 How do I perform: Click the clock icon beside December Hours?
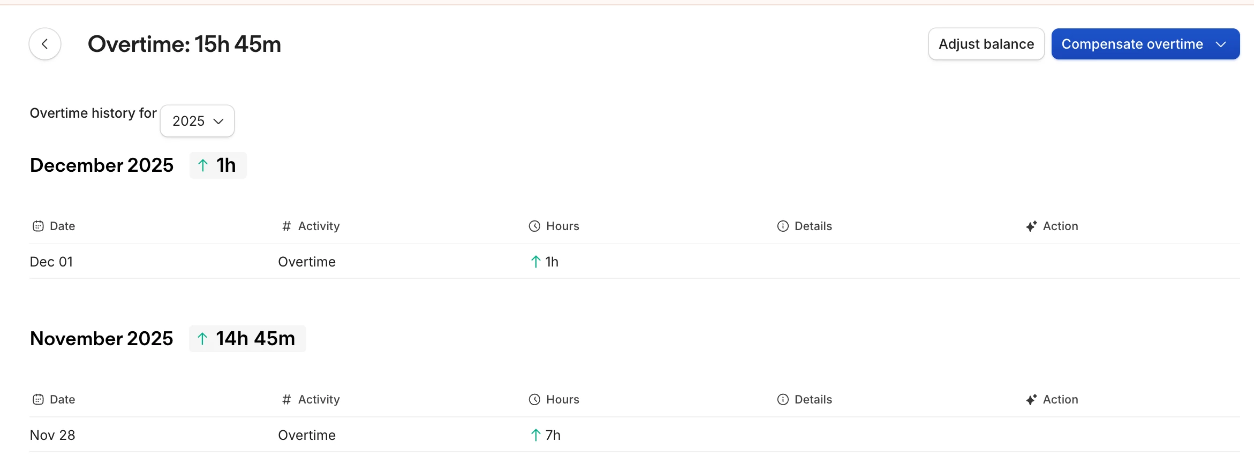[x=534, y=226]
